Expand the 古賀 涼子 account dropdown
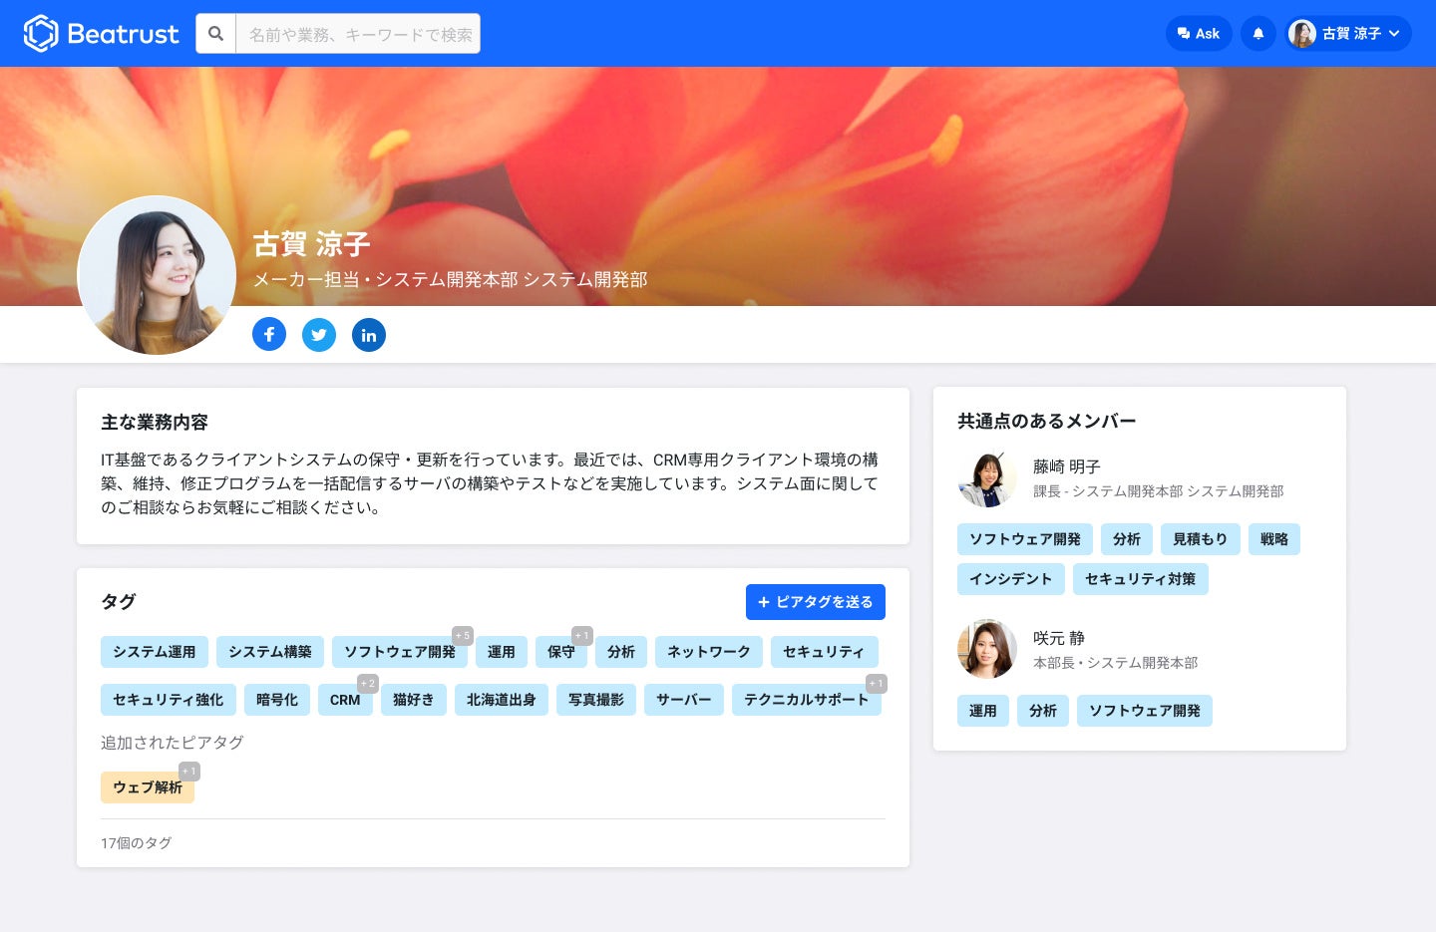 coord(1349,34)
